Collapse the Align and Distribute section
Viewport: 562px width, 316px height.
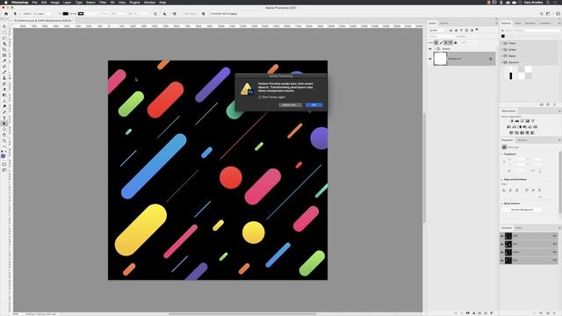[502, 179]
